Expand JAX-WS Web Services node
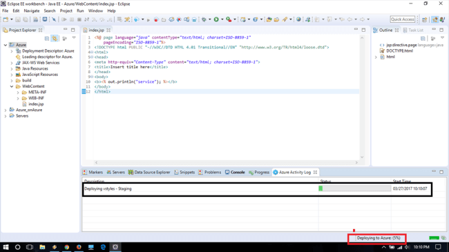 click(x=12, y=63)
